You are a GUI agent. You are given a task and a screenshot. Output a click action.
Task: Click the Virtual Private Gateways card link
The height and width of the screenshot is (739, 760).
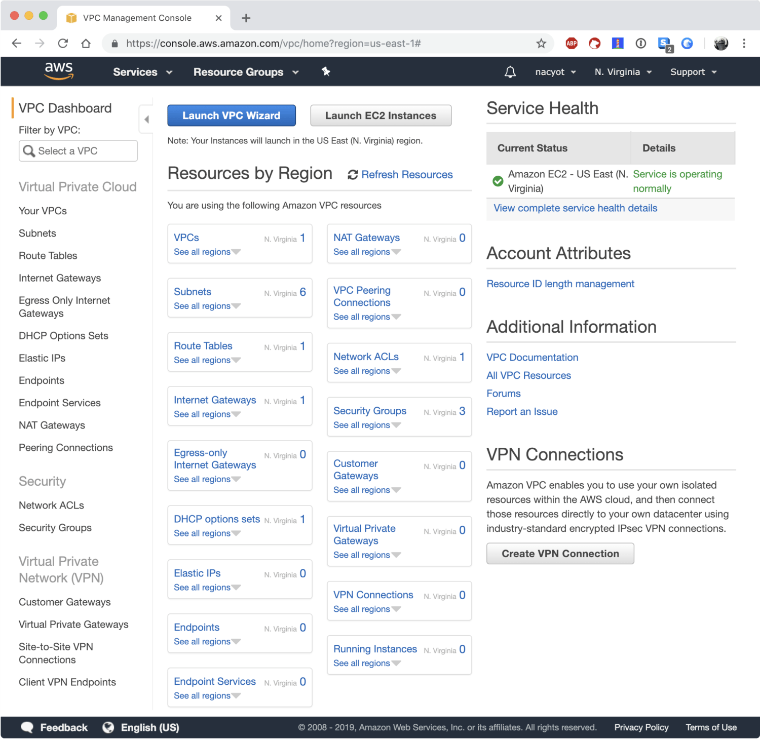pos(364,534)
